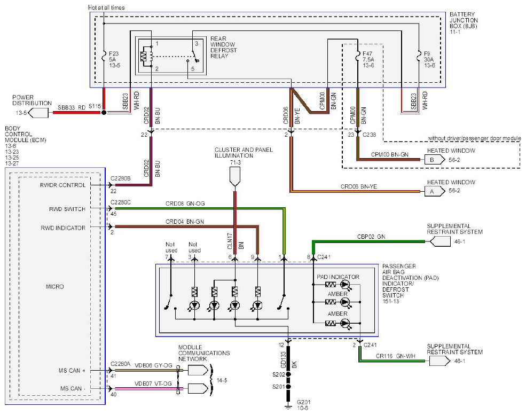Click the SRS connector arrow on the CBP02 wire
The image size is (526, 415).
click(440, 241)
